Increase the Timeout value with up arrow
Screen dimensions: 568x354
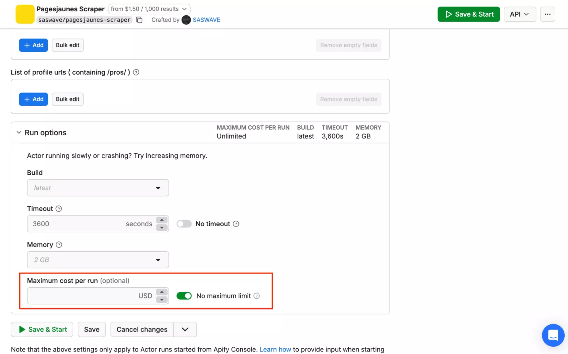162,220
